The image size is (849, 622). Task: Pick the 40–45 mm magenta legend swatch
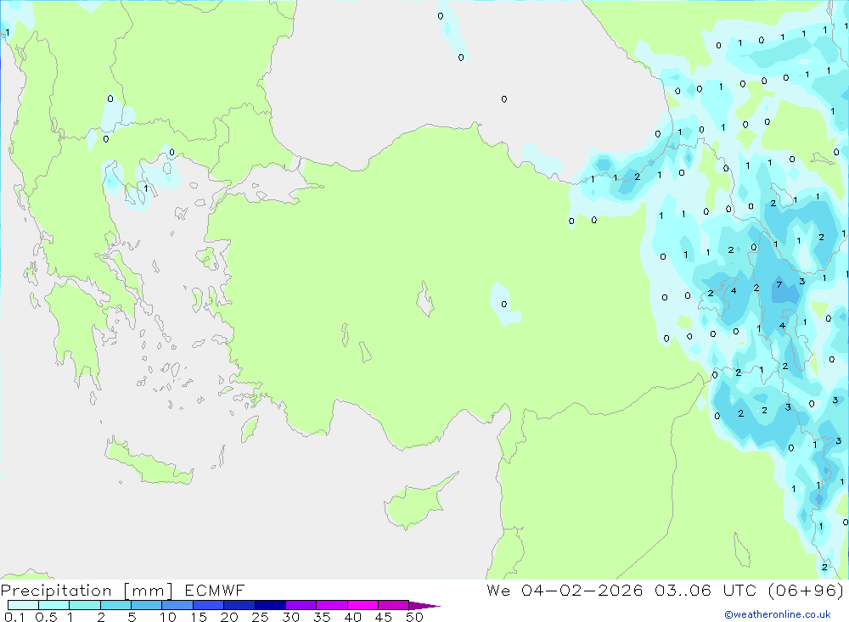click(x=363, y=605)
